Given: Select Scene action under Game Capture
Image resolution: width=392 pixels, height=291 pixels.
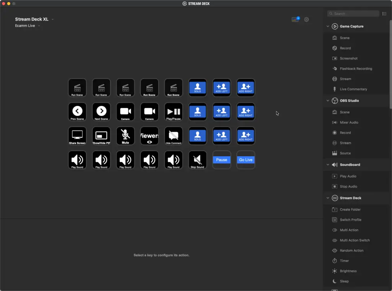Looking at the screenshot, I should coord(356,38).
